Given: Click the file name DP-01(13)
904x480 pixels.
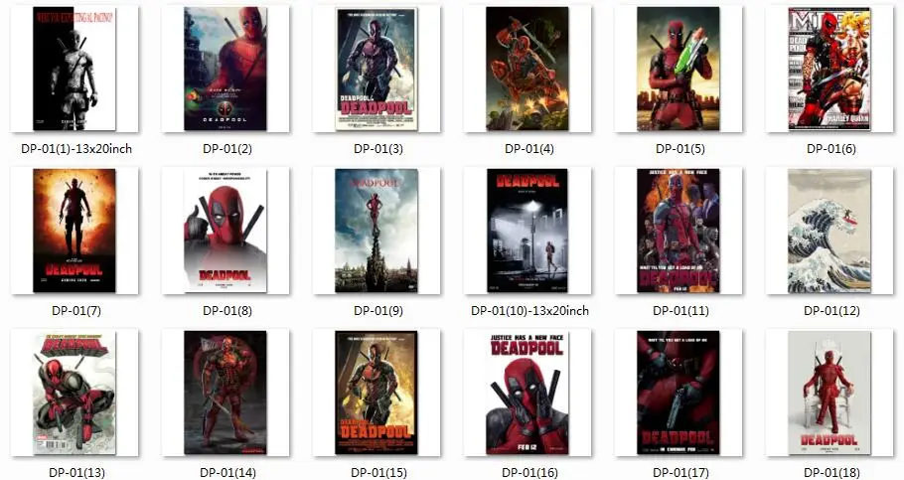Looking at the screenshot, I should (76, 472).
